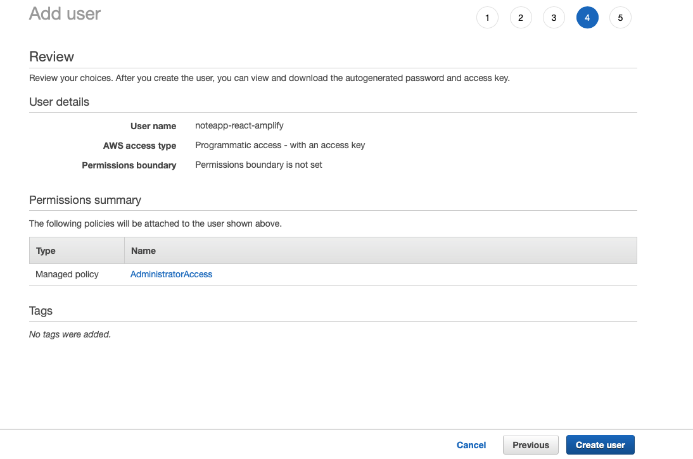Click the Previous button
The width and height of the screenshot is (693, 459).
tap(530, 444)
